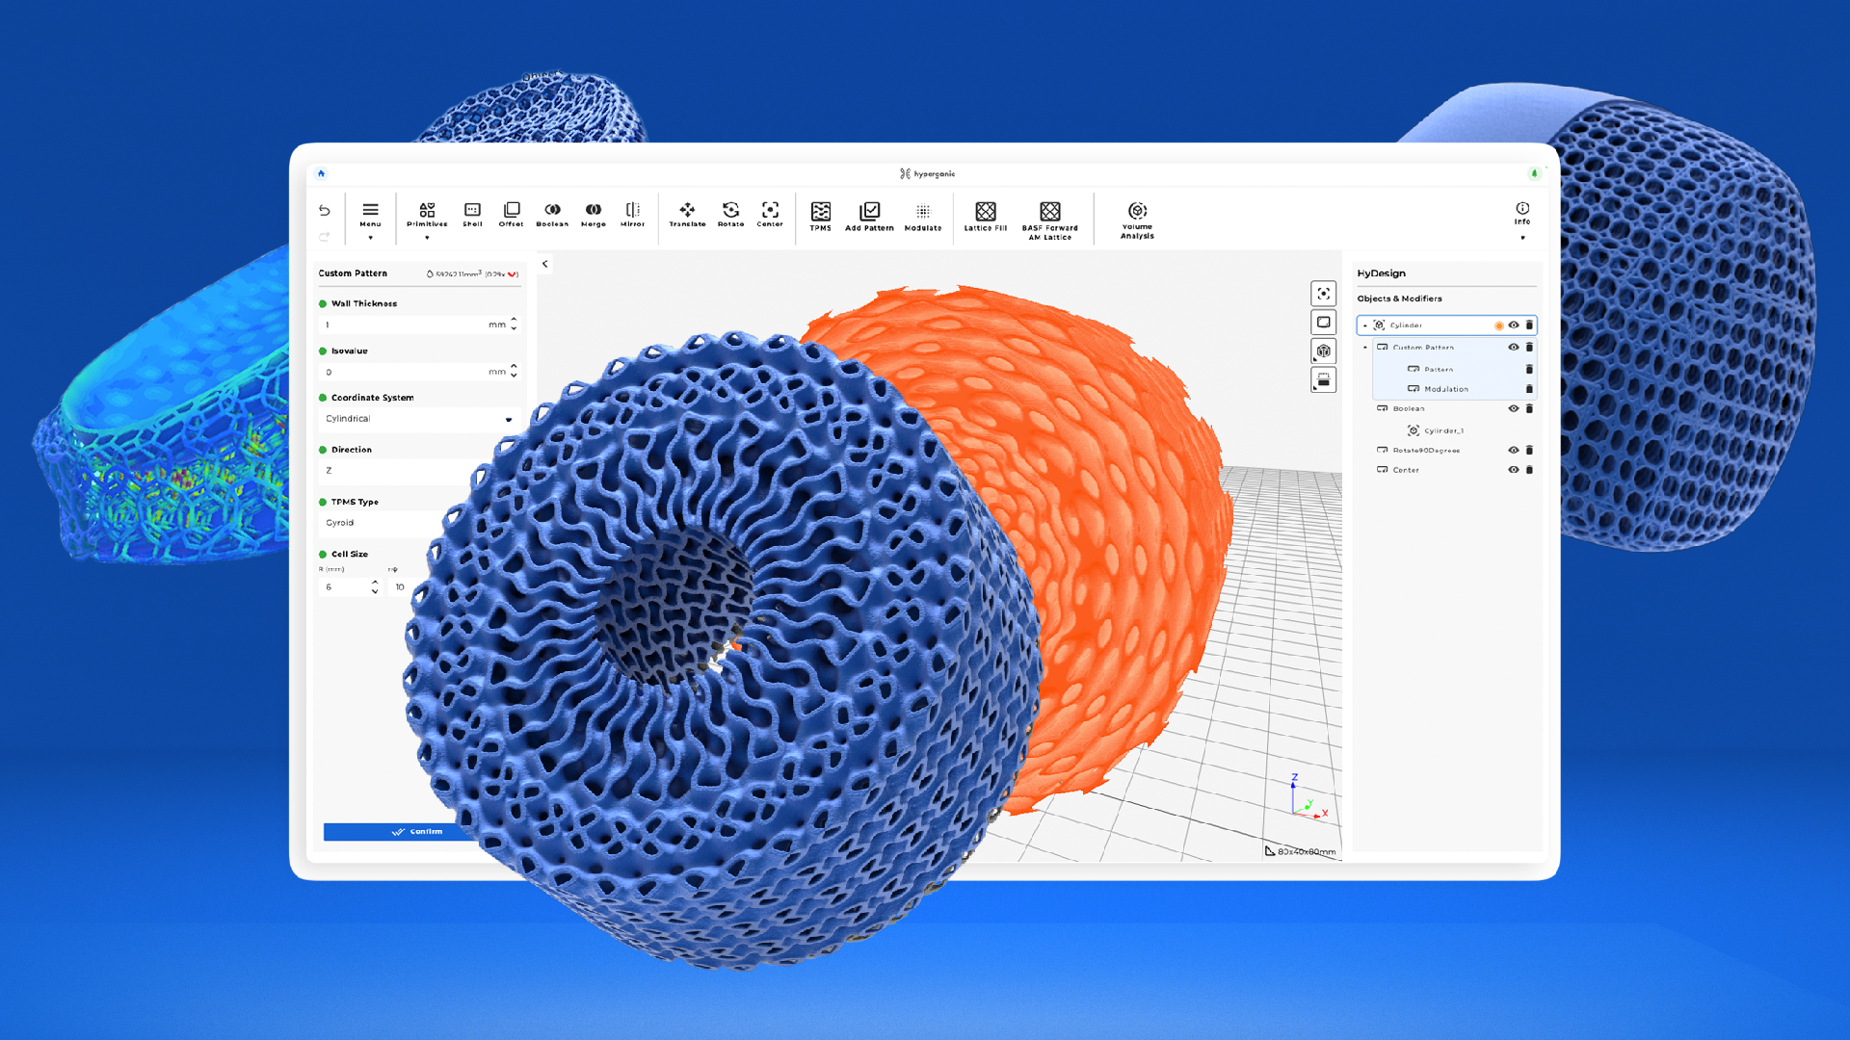This screenshot has width=1850, height=1040.
Task: Open the Menu dropdown
Action: point(370,220)
